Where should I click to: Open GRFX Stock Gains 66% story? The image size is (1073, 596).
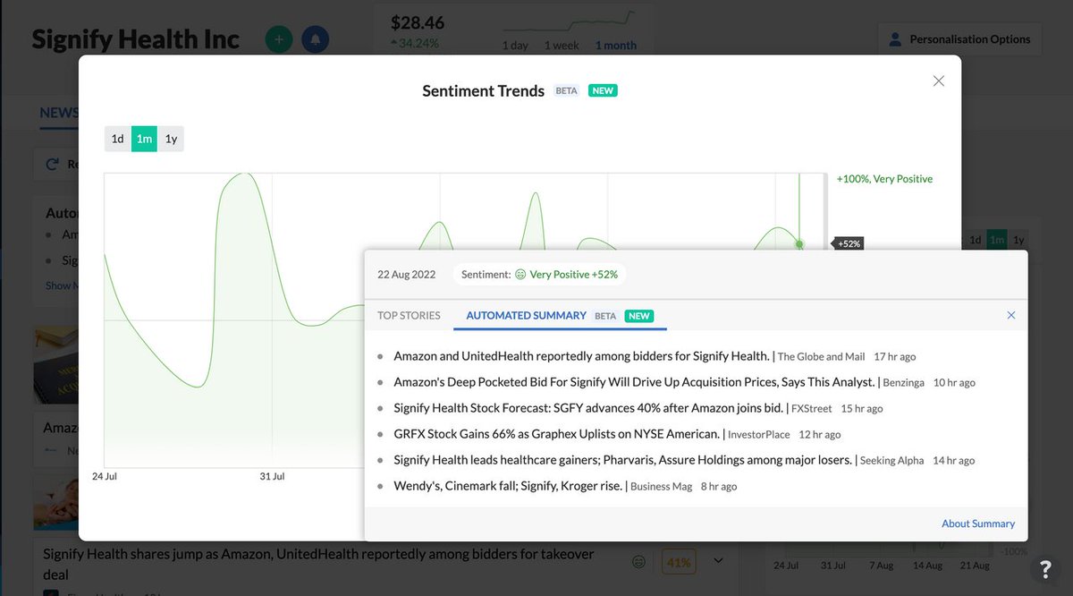[x=557, y=434]
